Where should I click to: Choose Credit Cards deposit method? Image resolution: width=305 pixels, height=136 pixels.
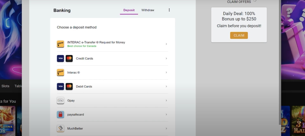click(x=112, y=59)
